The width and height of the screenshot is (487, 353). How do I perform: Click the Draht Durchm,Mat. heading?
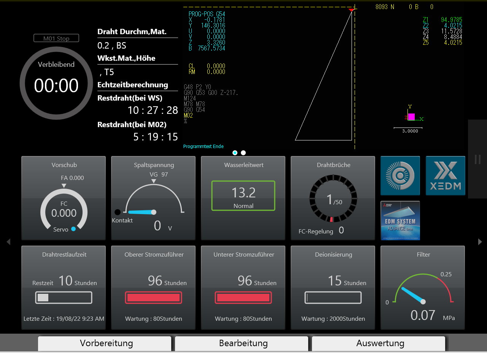[x=132, y=32]
